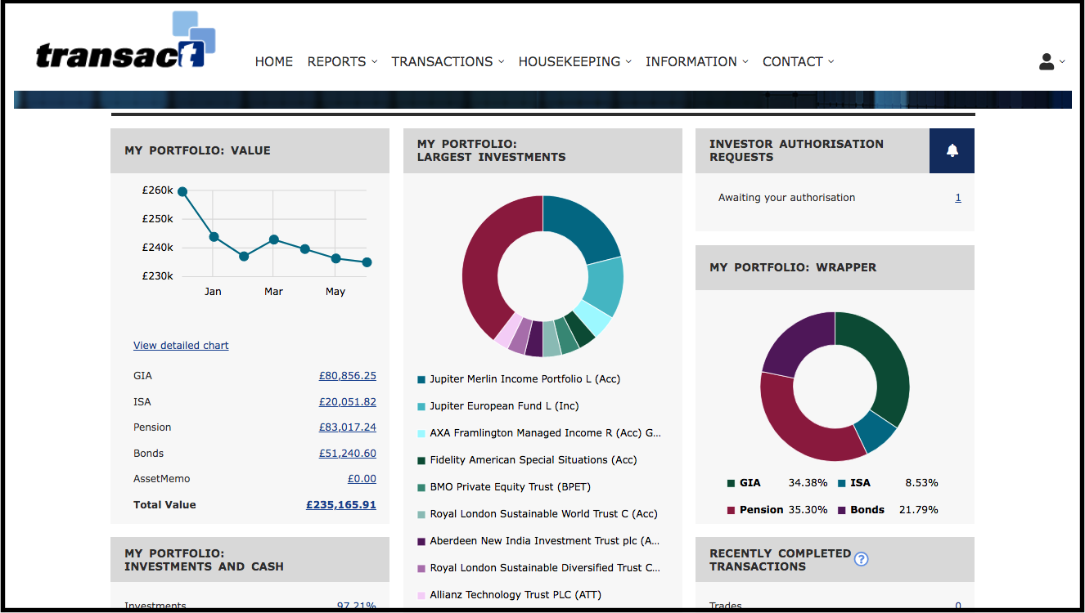The height and width of the screenshot is (613, 1085).
Task: Click the Total Value £235,165.91 link
Action: click(341, 505)
